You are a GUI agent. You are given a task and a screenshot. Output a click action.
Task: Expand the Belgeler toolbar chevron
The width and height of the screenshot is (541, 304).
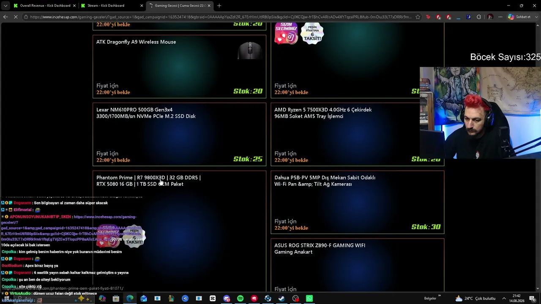440,296
